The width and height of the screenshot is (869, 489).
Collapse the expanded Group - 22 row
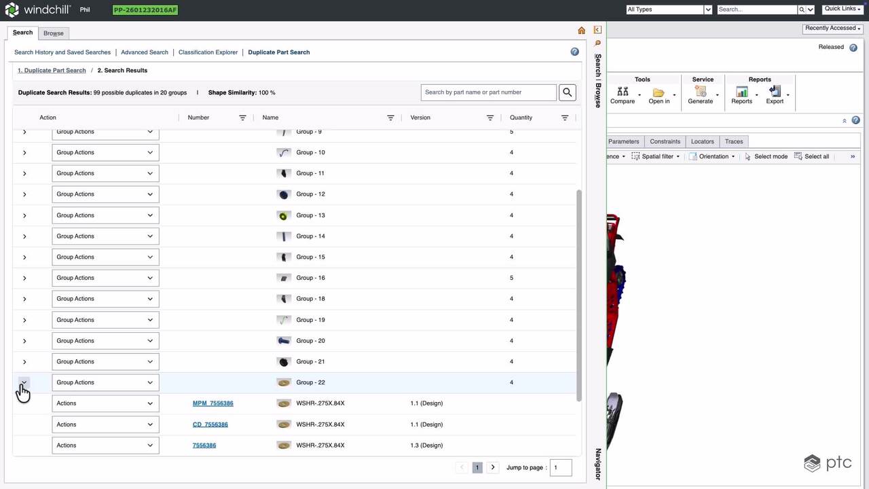pos(24,383)
